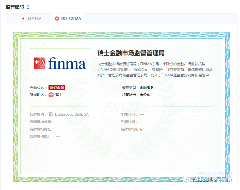The image size is (240, 190).
Task: Select the 金融服务 license type value
Action: (x=147, y=88)
